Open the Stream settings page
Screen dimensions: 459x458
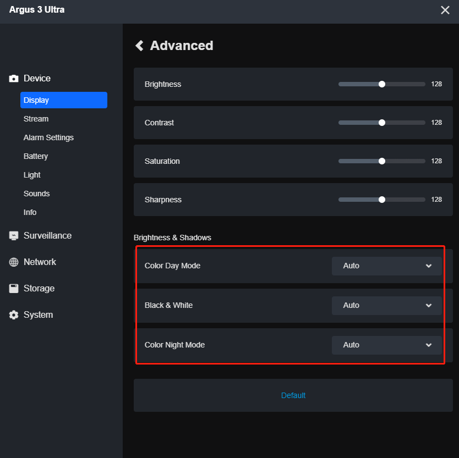(x=36, y=119)
